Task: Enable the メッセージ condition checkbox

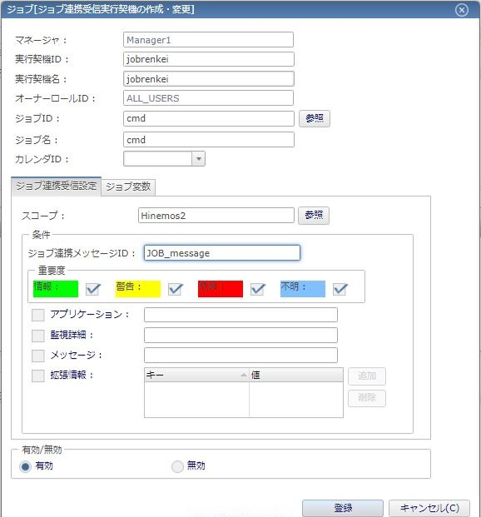Action: pyautogui.click(x=38, y=355)
